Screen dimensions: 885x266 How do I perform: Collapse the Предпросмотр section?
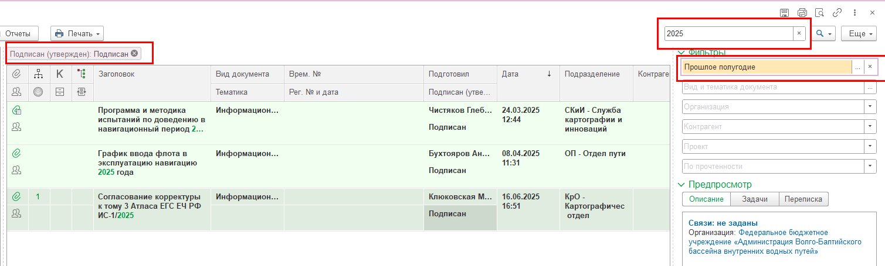(681, 185)
